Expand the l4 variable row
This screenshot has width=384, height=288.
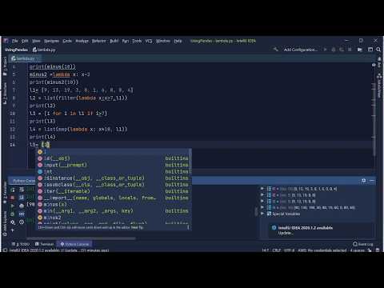pos(262,207)
